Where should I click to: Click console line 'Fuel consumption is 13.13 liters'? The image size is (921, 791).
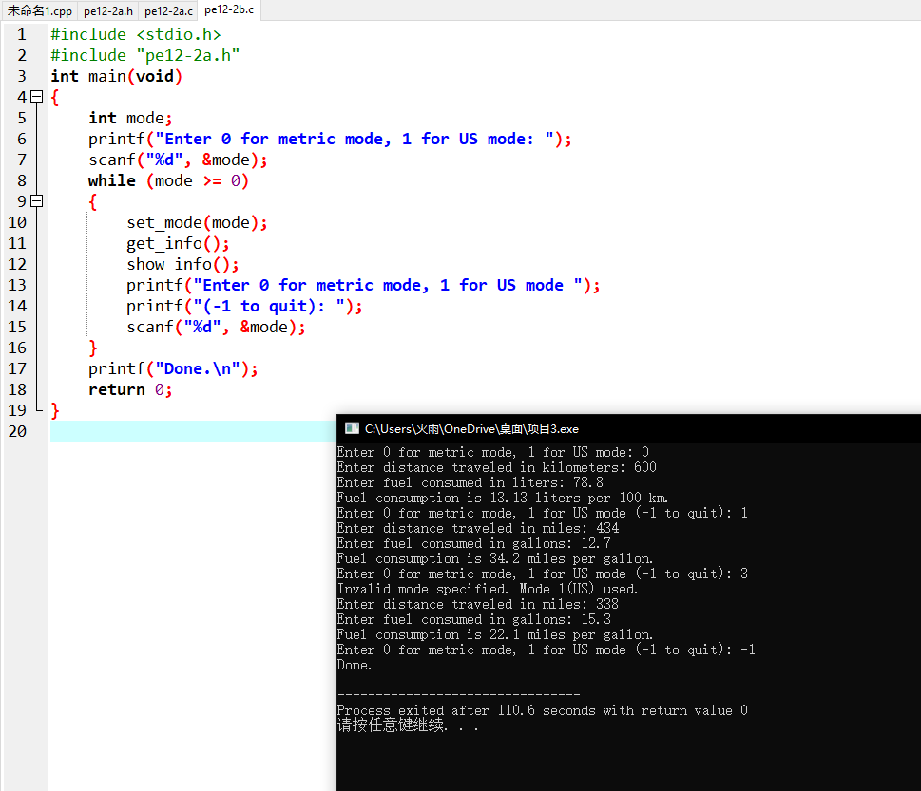tap(502, 499)
